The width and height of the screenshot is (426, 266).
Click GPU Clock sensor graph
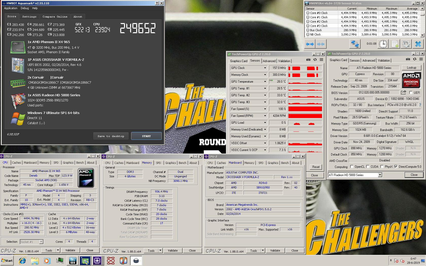tap(305, 68)
